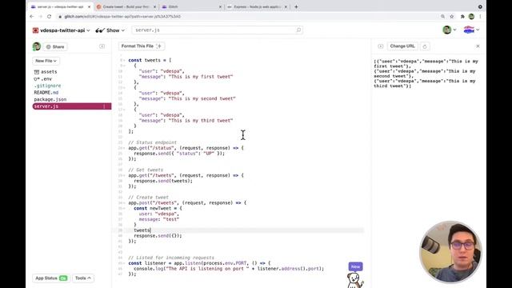The image size is (512, 288).
Task: Collapse the preview pane with its arrow icon
Action: click(381, 46)
